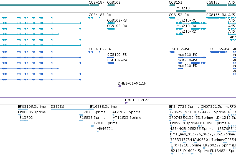The image size is (236, 155).
Task: Select the EK071218.5prime EST label
Action: (x=186, y=145)
